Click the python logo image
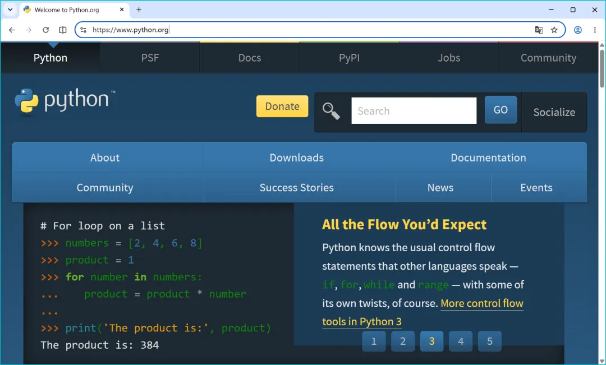Screen dimensions: 606x365 pyautogui.click(x=65, y=101)
